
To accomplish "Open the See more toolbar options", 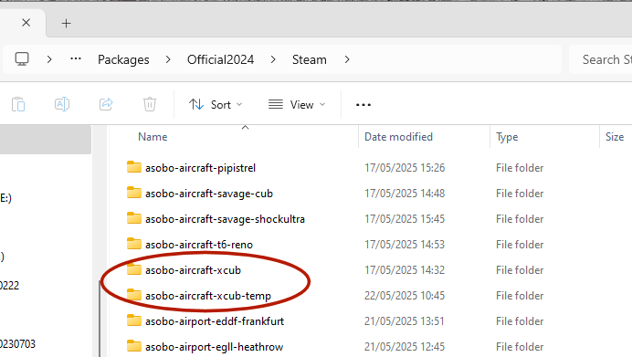I will [x=363, y=105].
